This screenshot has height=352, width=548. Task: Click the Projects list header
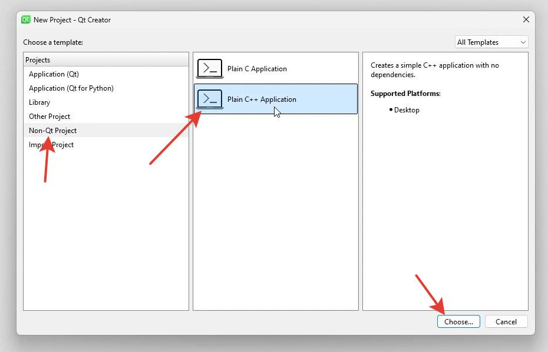tap(106, 59)
